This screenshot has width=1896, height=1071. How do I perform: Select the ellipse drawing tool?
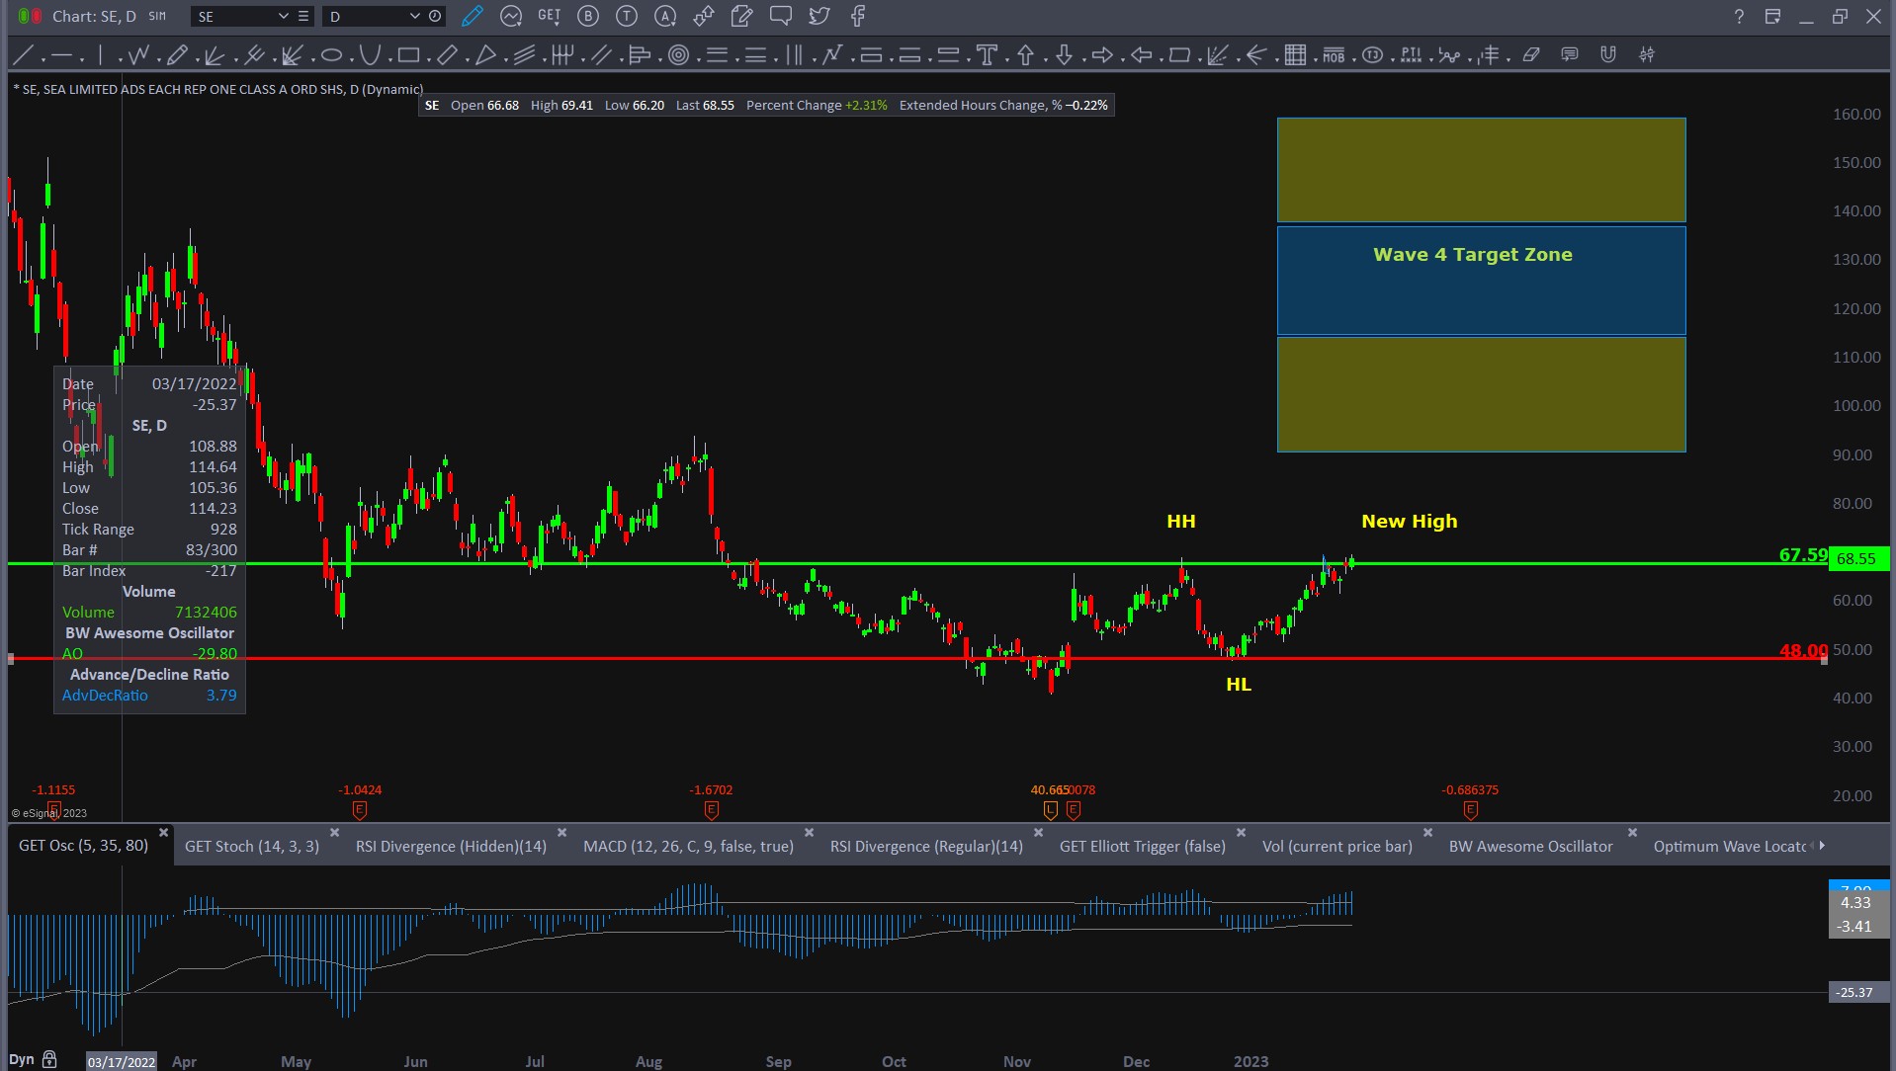click(332, 55)
